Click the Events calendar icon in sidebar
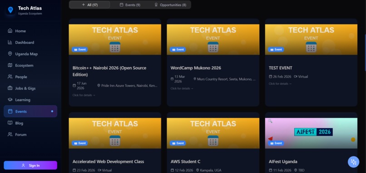The width and height of the screenshot is (366, 173). 10,111
